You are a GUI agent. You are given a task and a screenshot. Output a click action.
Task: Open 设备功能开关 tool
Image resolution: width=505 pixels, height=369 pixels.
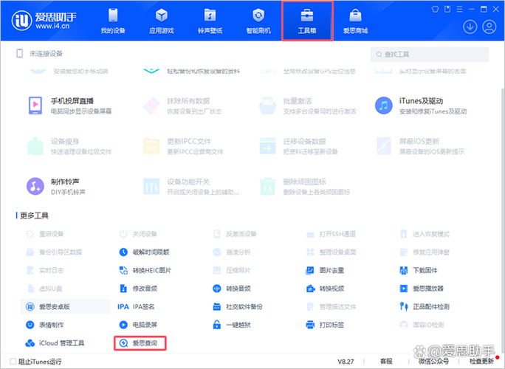coord(191,187)
